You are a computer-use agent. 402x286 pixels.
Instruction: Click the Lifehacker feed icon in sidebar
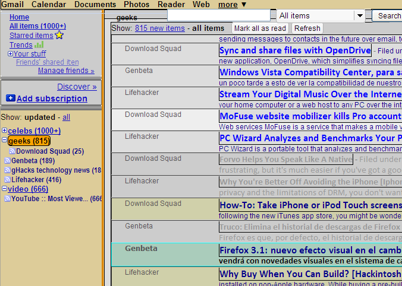point(8,180)
